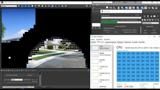Open the Modify panel tab icon
Image resolution: width=160 pixels, height=90 pixels.
[144, 16]
